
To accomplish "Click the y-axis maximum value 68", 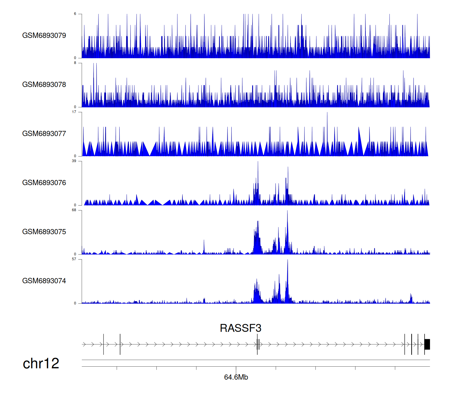I will coord(74,210).
